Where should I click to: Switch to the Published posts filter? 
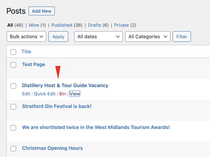[62, 25]
